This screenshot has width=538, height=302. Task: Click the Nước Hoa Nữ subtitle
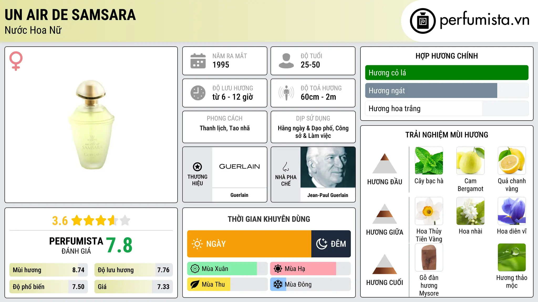point(33,30)
